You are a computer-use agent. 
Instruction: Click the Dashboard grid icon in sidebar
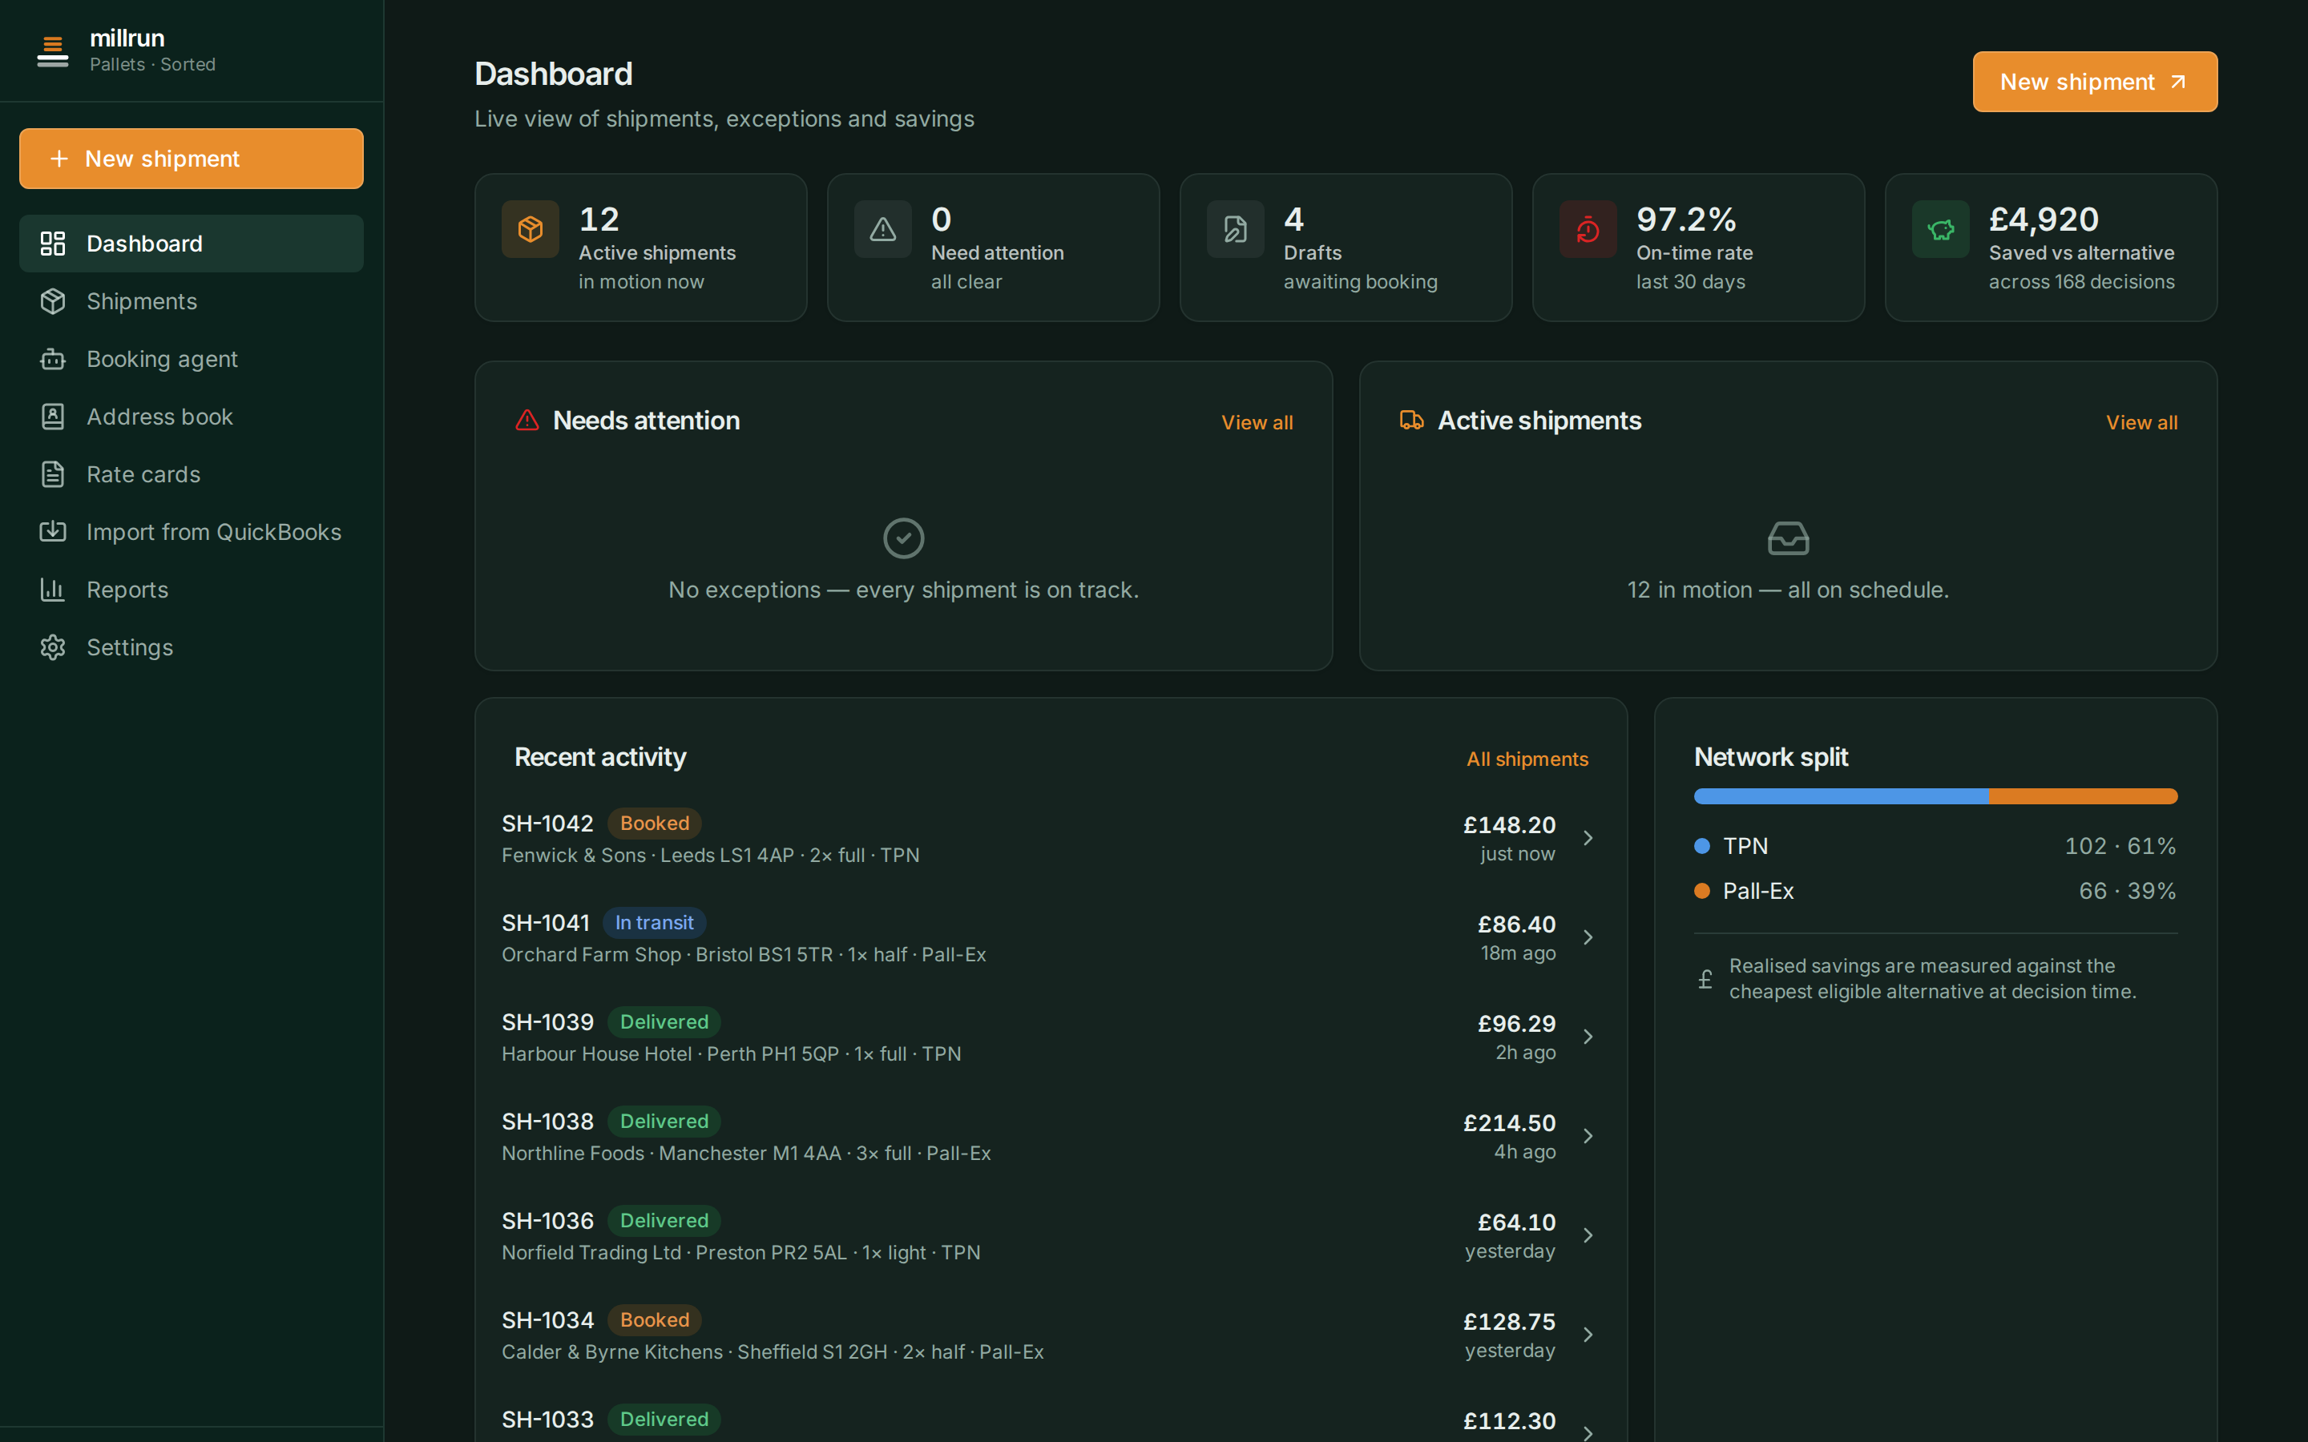52,244
